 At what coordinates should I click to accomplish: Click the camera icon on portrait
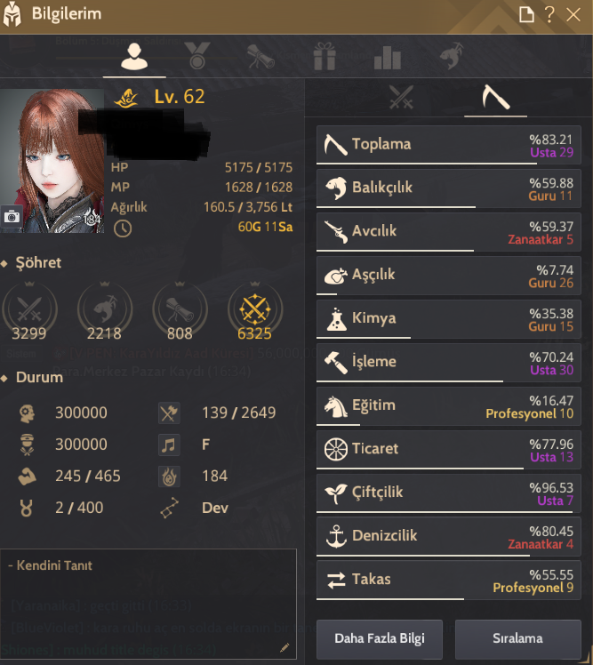point(12,217)
